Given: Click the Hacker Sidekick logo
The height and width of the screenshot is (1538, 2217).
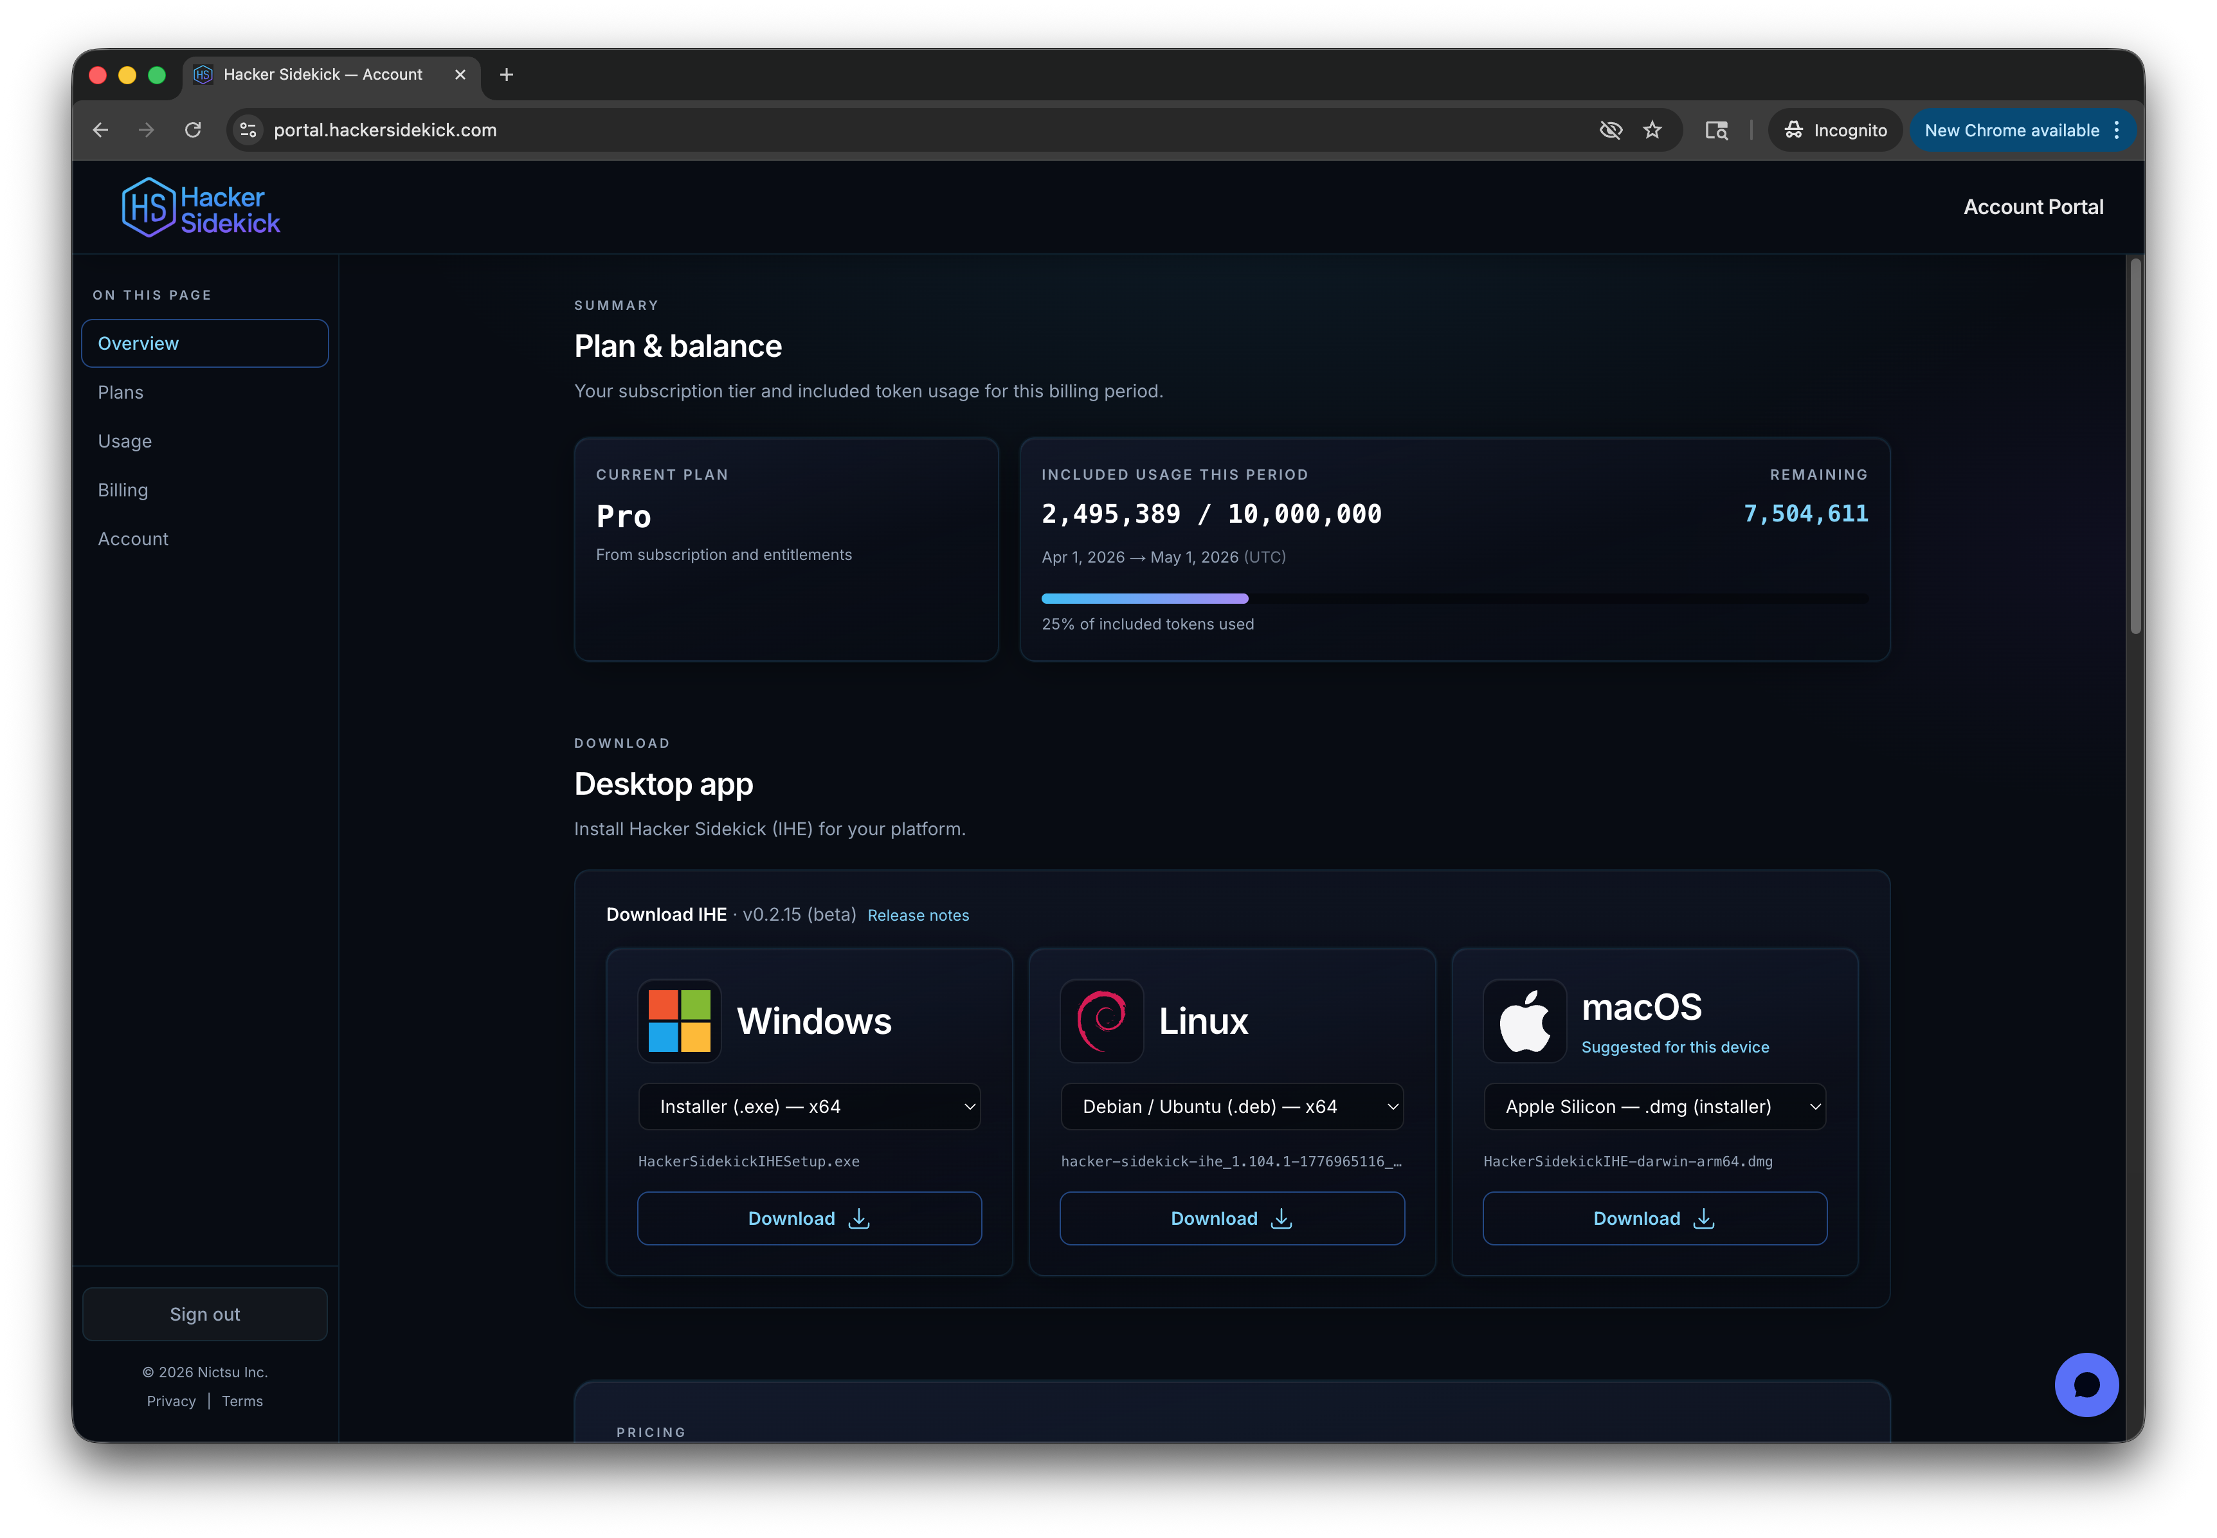Looking at the screenshot, I should click(x=201, y=207).
